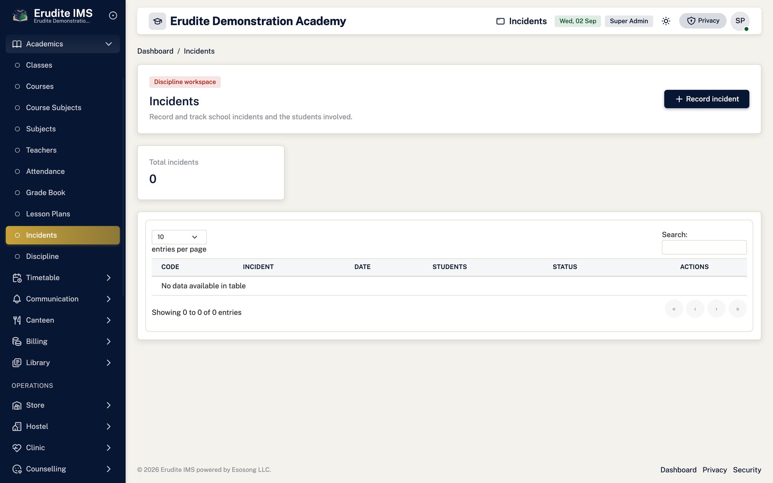Click the Erudite IMS logo icon
Viewport: 773px width, 483px height.
[20, 16]
